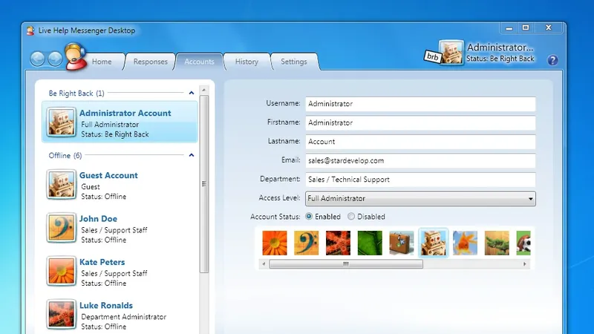
Task: Click the Department input field
Action: coord(420,180)
